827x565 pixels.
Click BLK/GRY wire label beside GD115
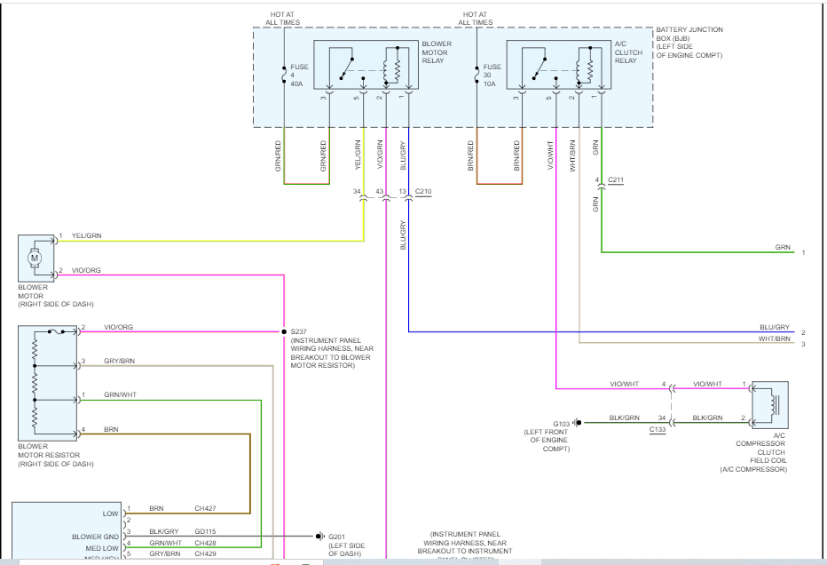164,532
